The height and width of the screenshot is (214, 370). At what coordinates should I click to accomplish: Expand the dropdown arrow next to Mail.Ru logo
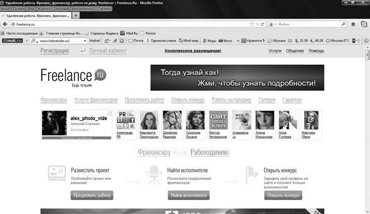[x=26, y=41]
